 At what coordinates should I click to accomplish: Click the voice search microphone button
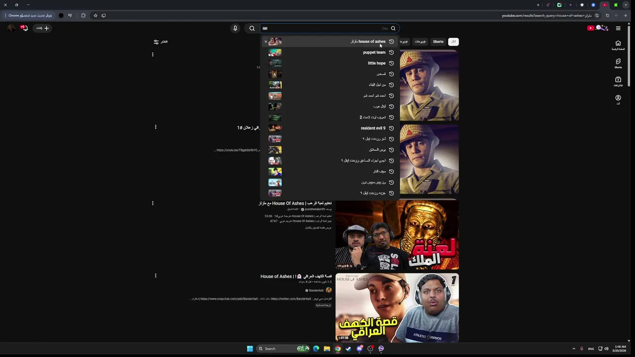[235, 28]
